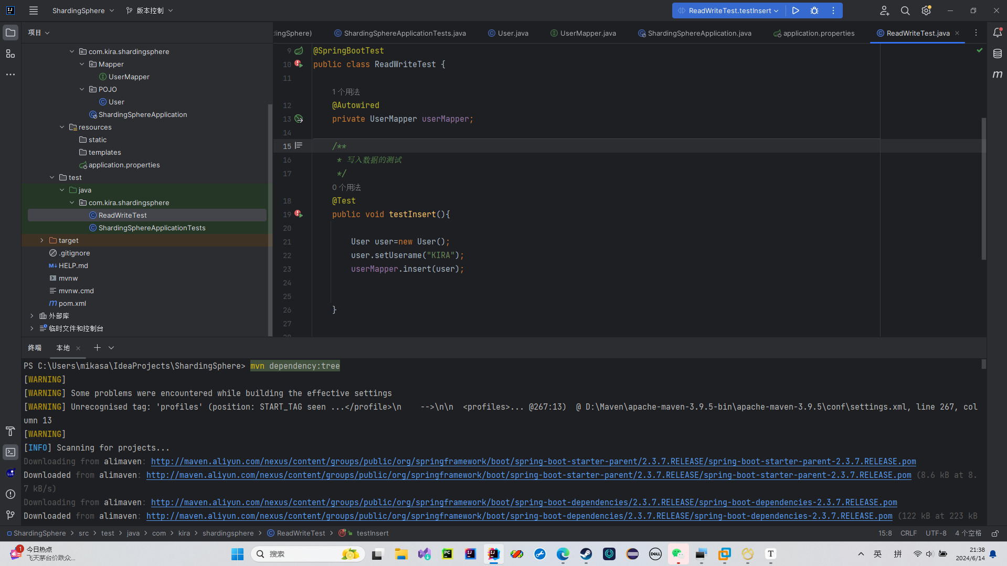Open the Project view mode dropdown
The width and height of the screenshot is (1007, 566).
[x=39, y=33]
